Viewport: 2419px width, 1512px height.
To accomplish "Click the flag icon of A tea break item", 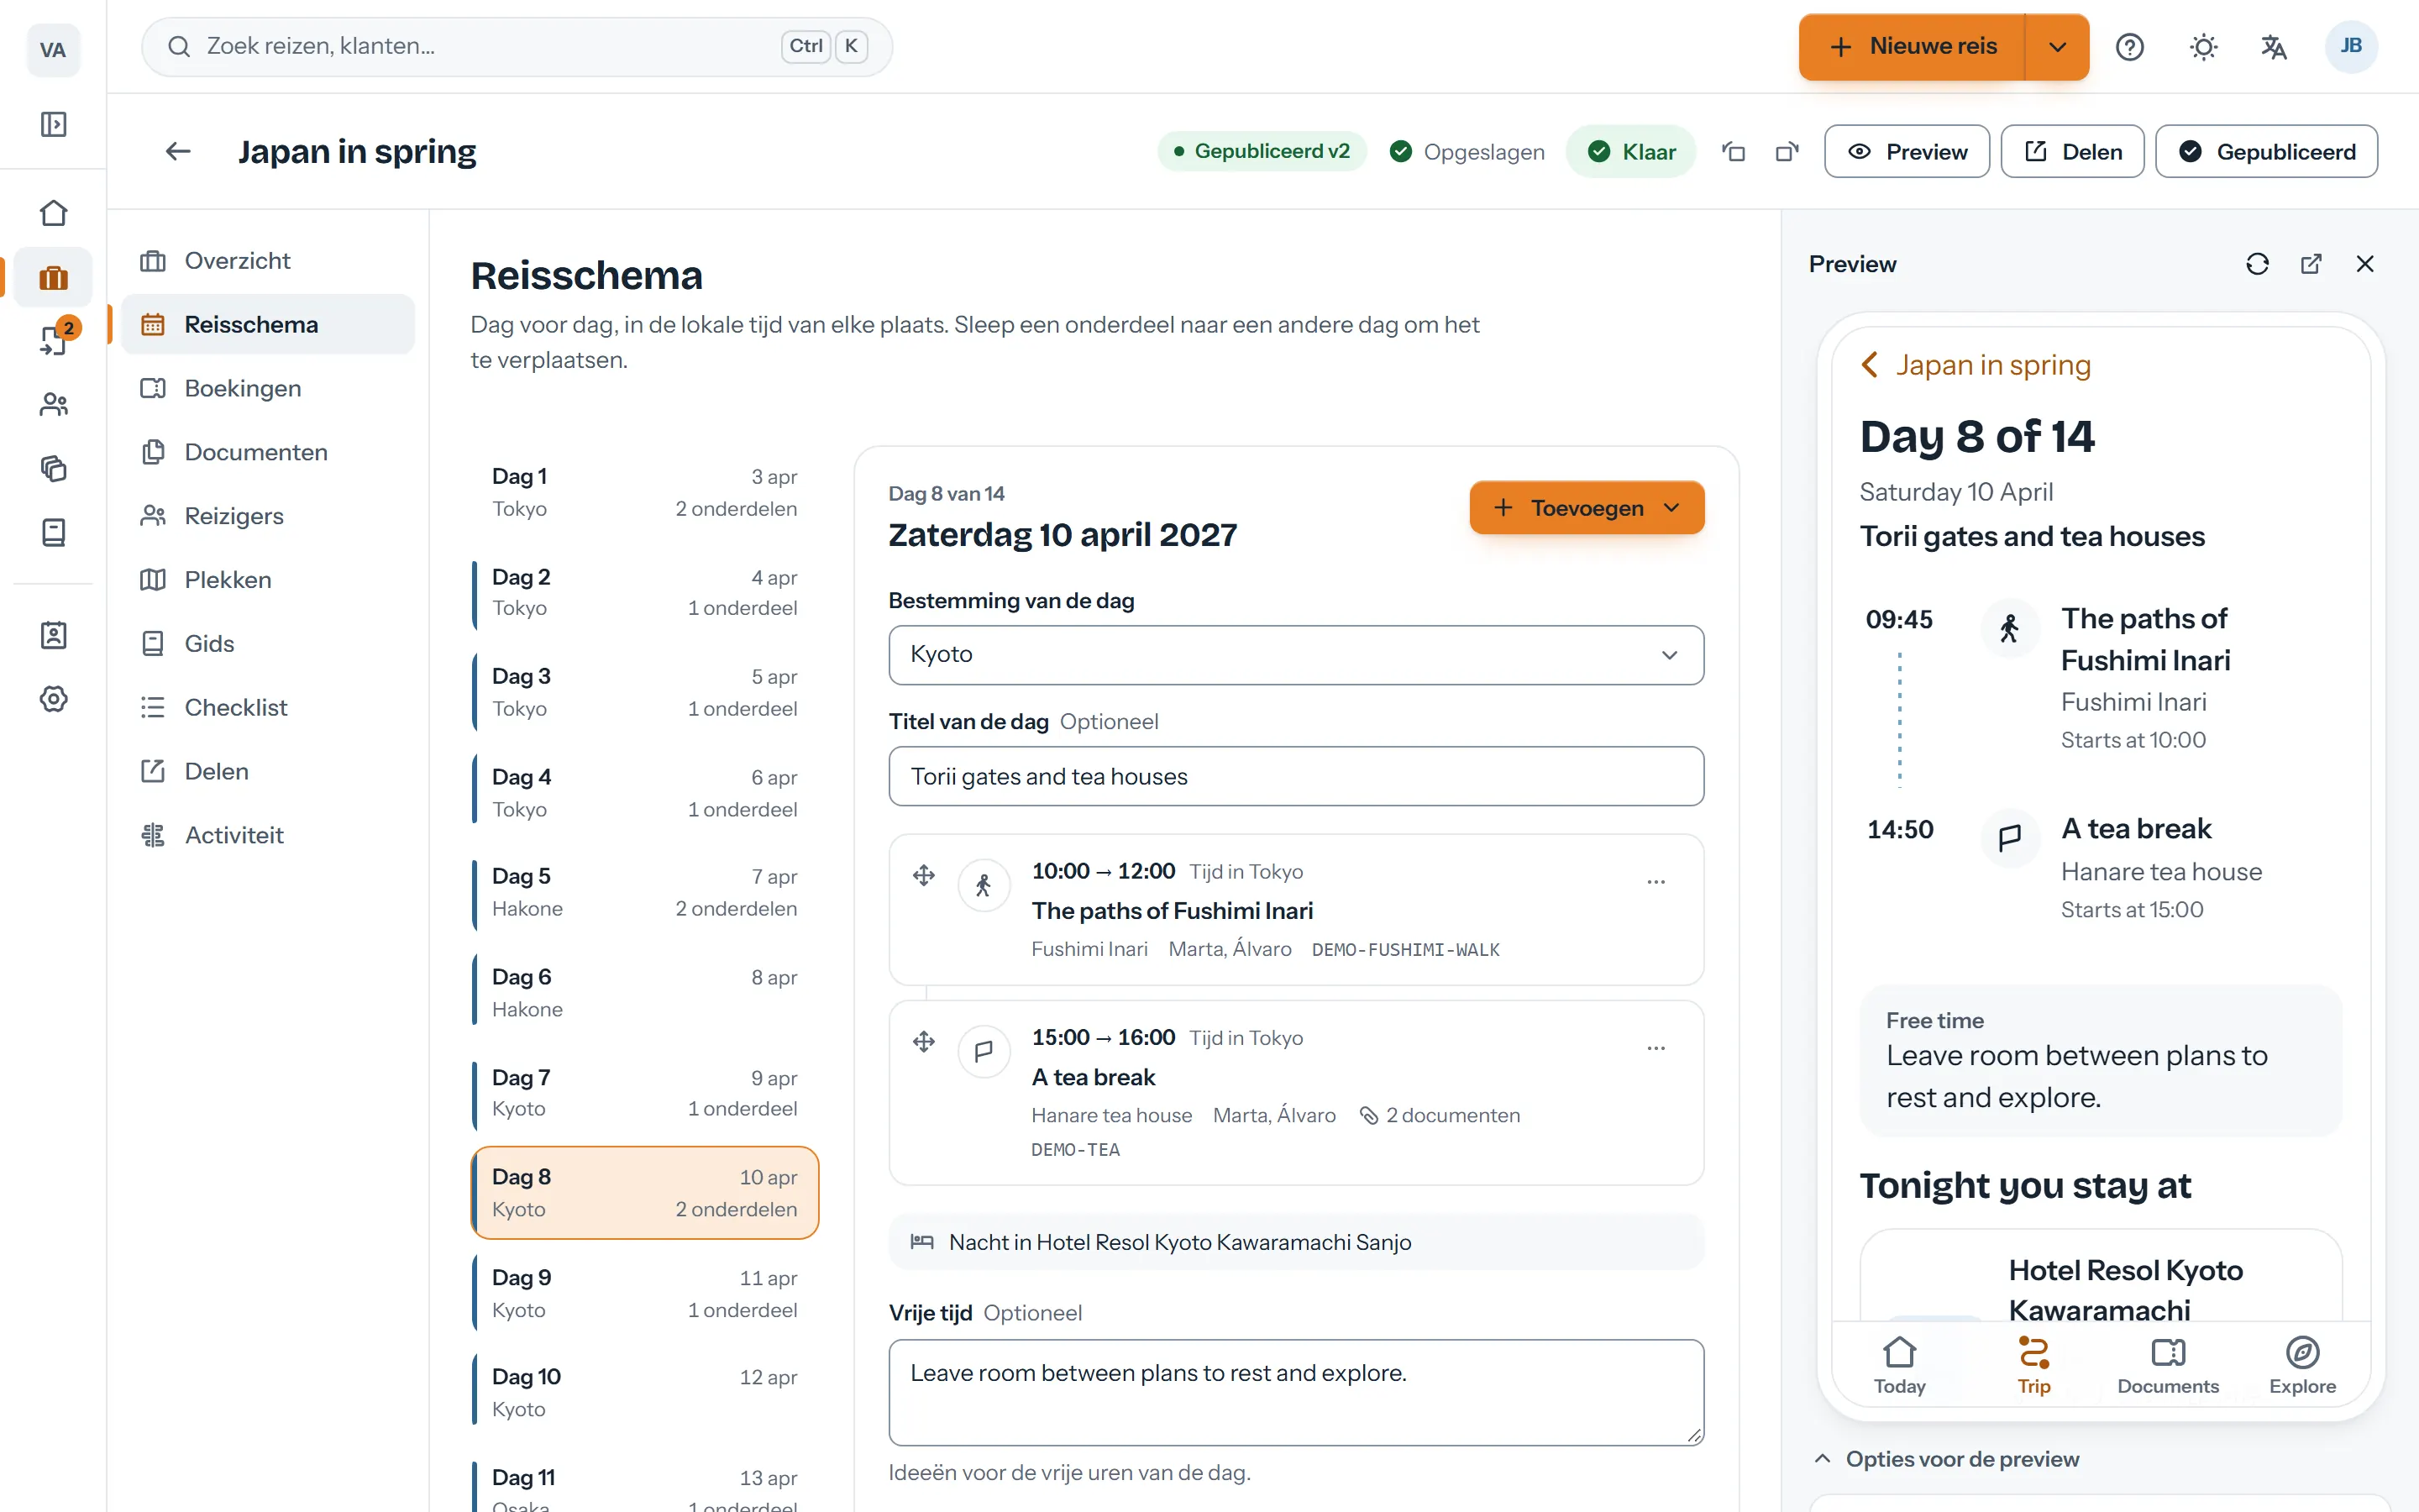I will pyautogui.click(x=984, y=1051).
